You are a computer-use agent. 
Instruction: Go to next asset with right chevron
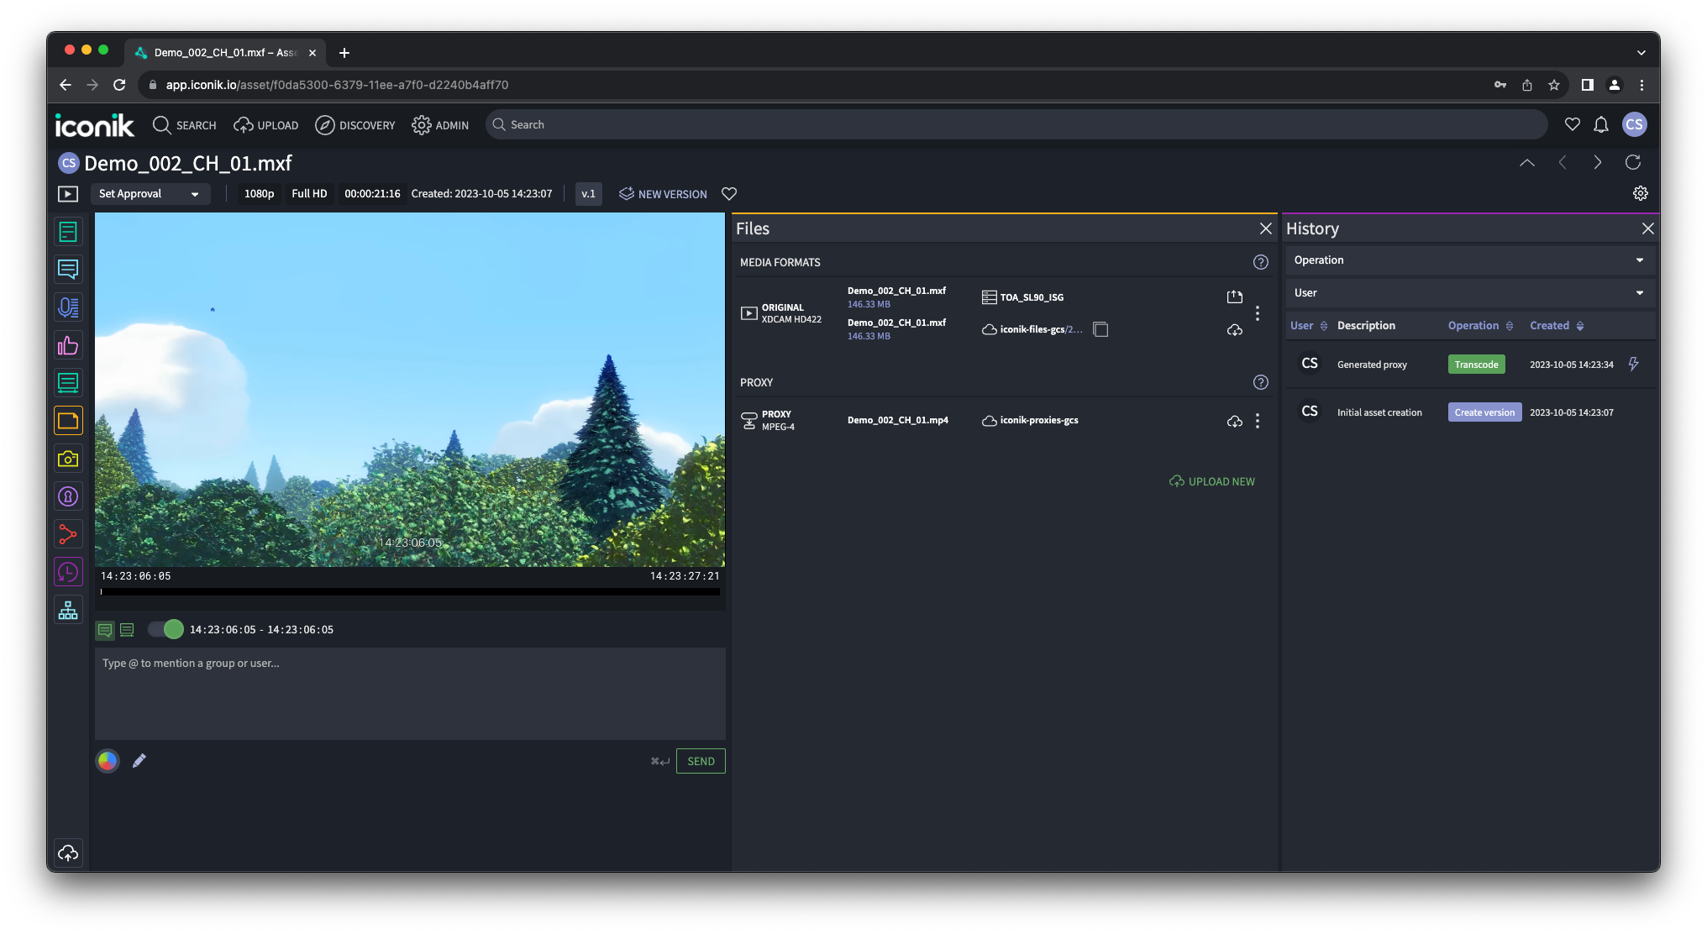click(1598, 162)
